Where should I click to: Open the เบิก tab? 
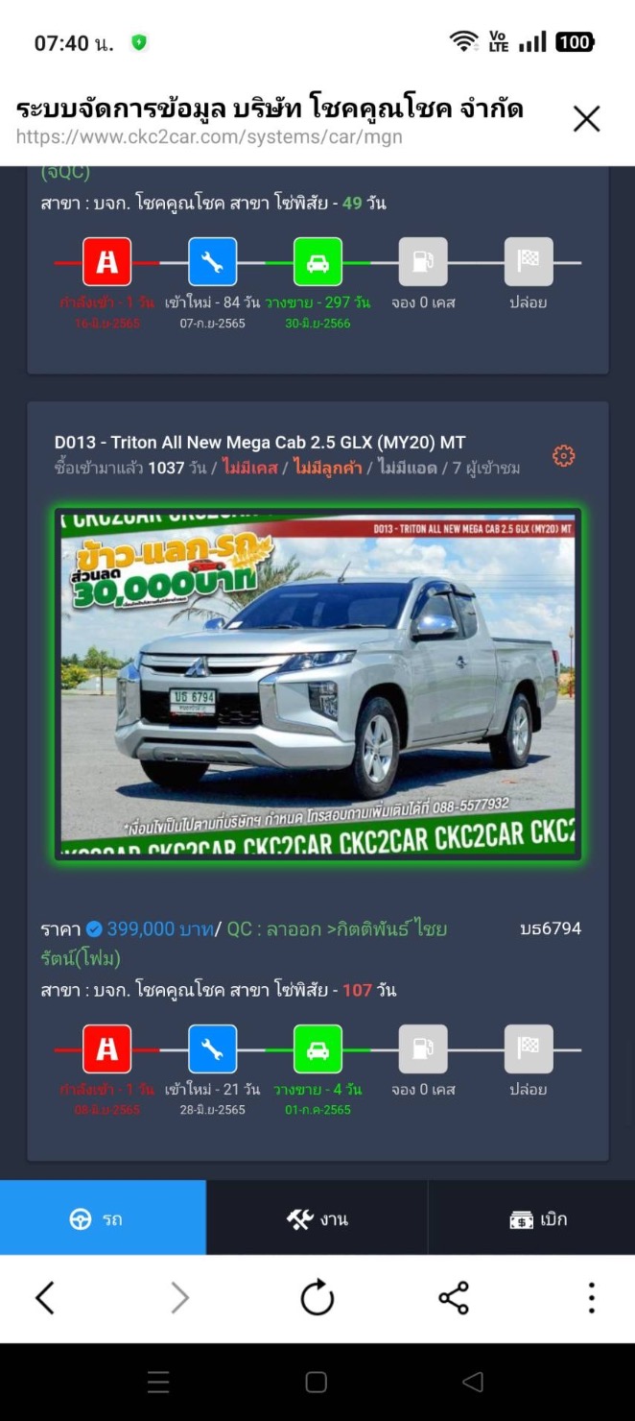tap(531, 1217)
